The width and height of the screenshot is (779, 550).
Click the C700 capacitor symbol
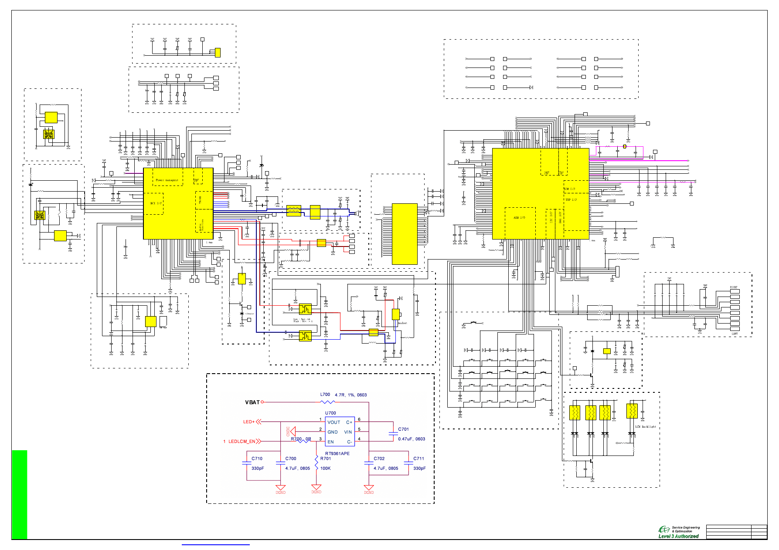point(280,463)
